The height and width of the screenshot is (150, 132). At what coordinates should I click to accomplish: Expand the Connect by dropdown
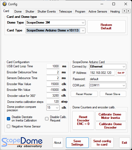pyautogui.click(x=108, y=66)
